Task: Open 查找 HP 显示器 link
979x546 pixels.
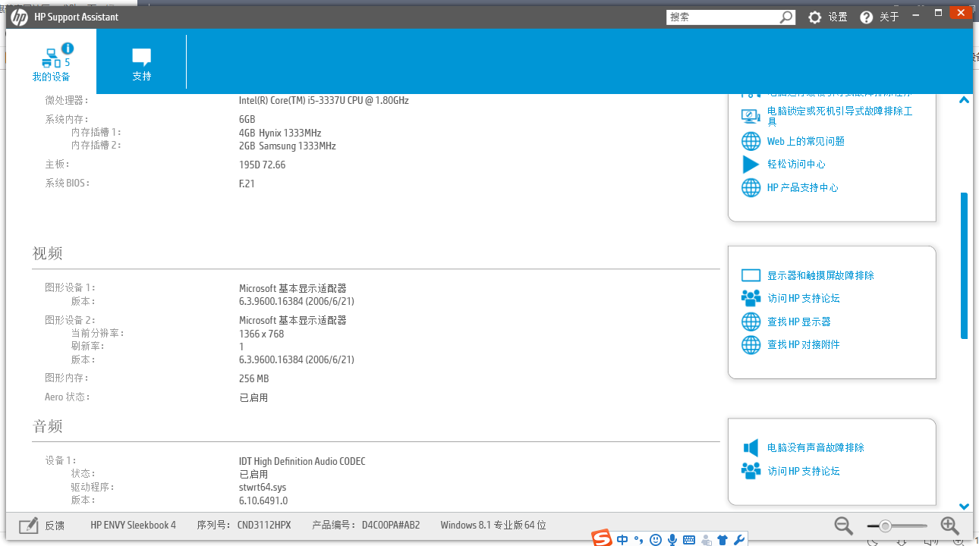Action: point(798,322)
